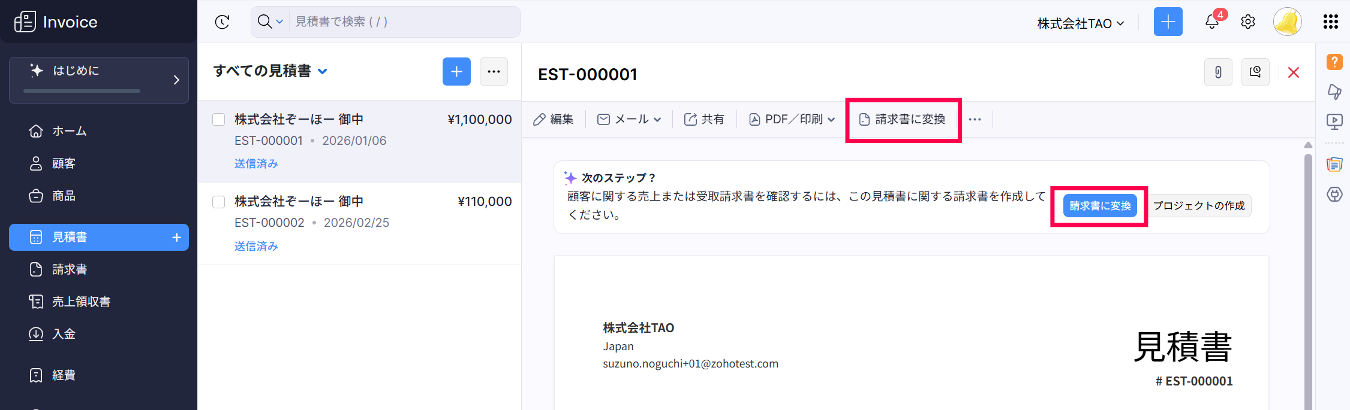Click the 見積書で検索 search field
This screenshot has height=410, width=1350.
[402, 22]
